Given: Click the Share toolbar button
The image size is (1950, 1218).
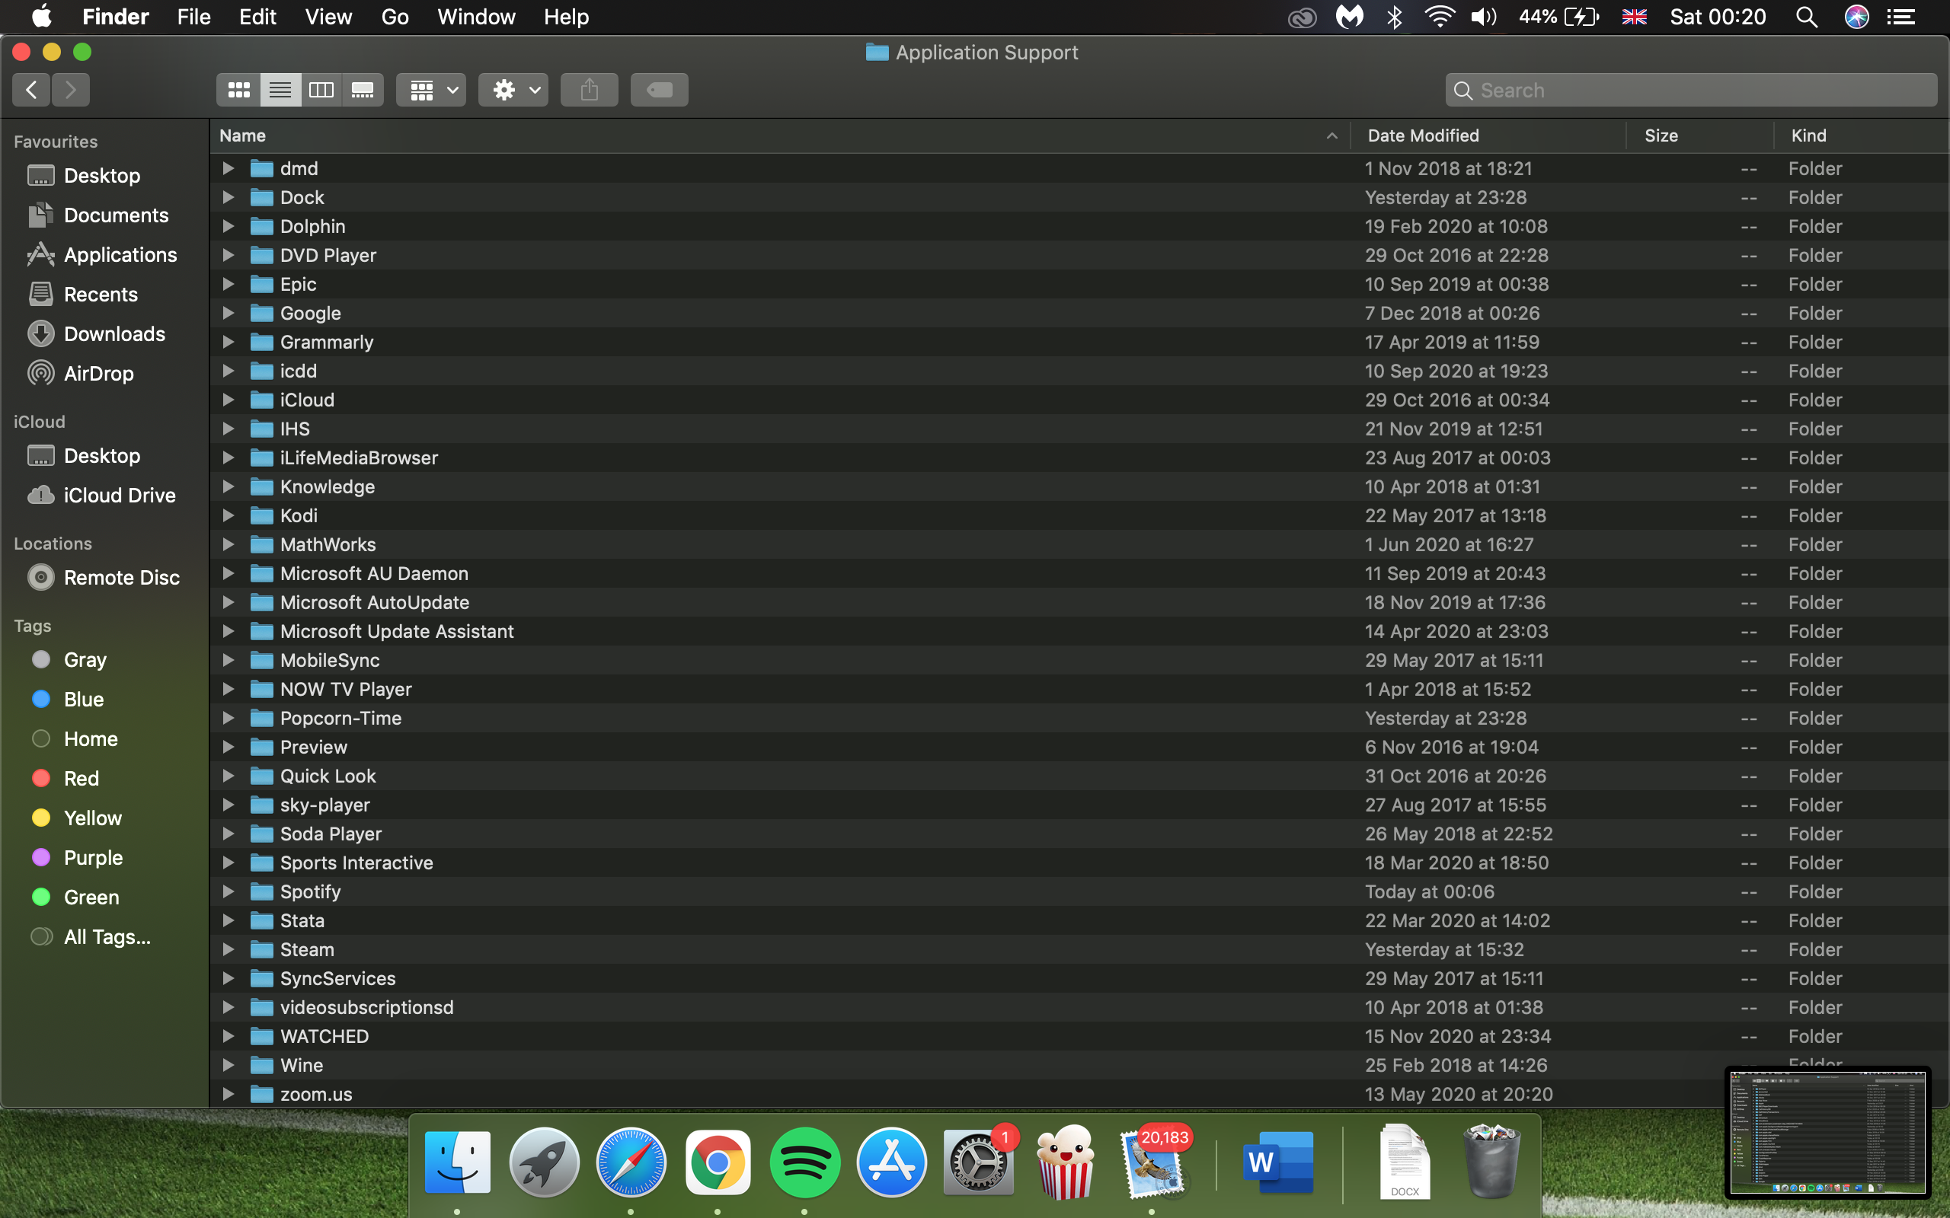Looking at the screenshot, I should coord(589,89).
